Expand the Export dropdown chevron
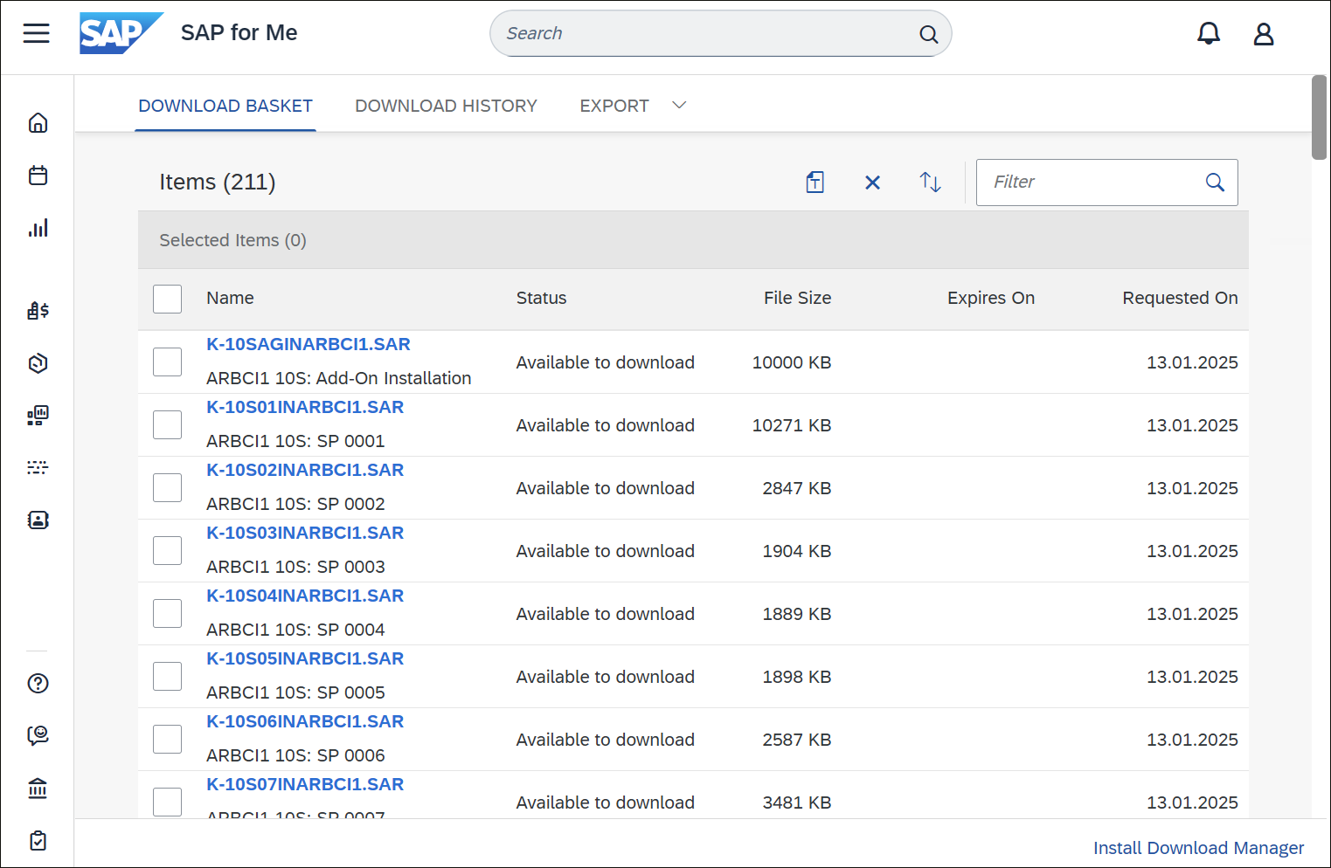The width and height of the screenshot is (1331, 868). click(679, 106)
